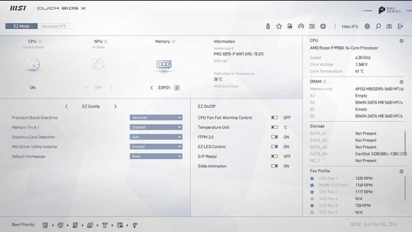Select the EZ Mode tab
Viewport: 412px width, 232px height.
coord(22,26)
